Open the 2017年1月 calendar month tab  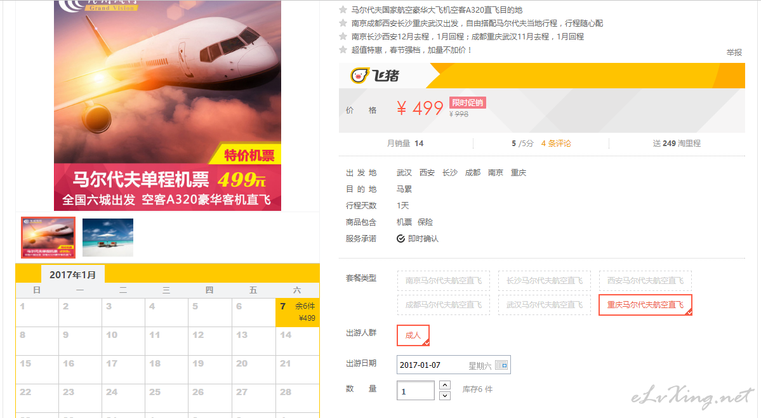pyautogui.click(x=73, y=275)
